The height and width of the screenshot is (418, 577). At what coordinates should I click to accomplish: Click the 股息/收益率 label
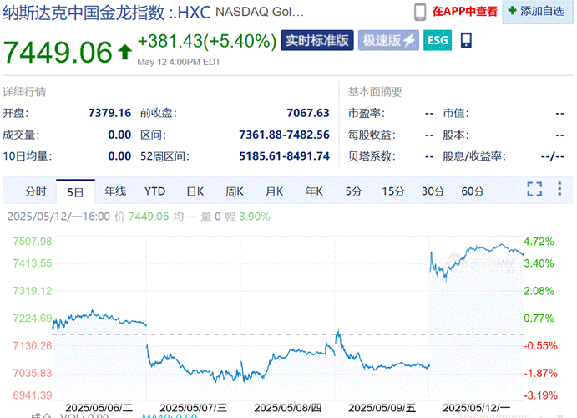pyautogui.click(x=474, y=156)
